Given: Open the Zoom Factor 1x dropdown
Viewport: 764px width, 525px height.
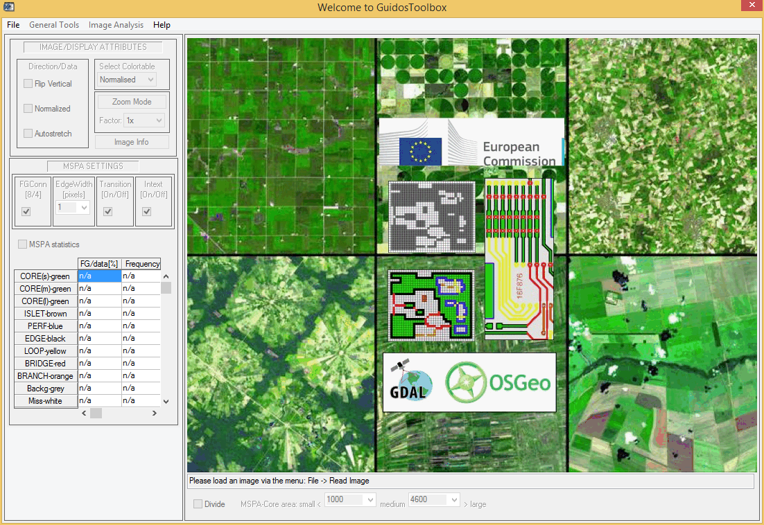Looking at the screenshot, I should pyautogui.click(x=144, y=121).
